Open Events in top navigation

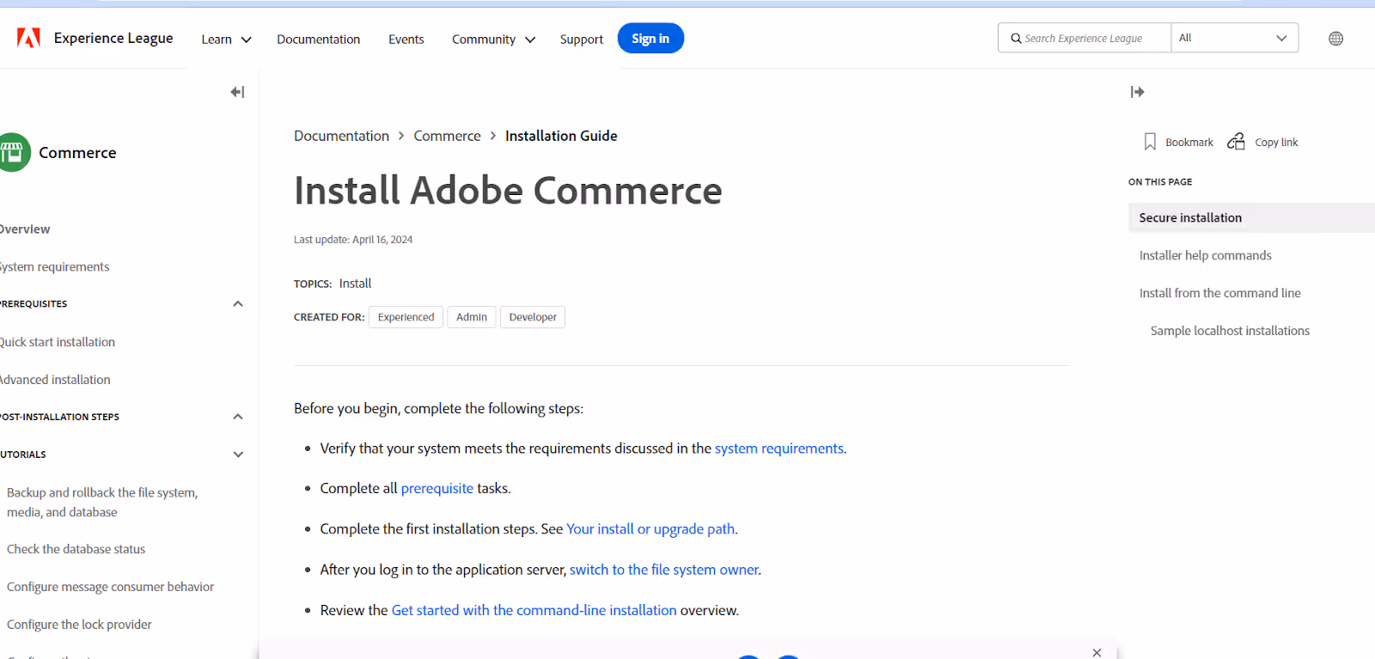click(406, 40)
